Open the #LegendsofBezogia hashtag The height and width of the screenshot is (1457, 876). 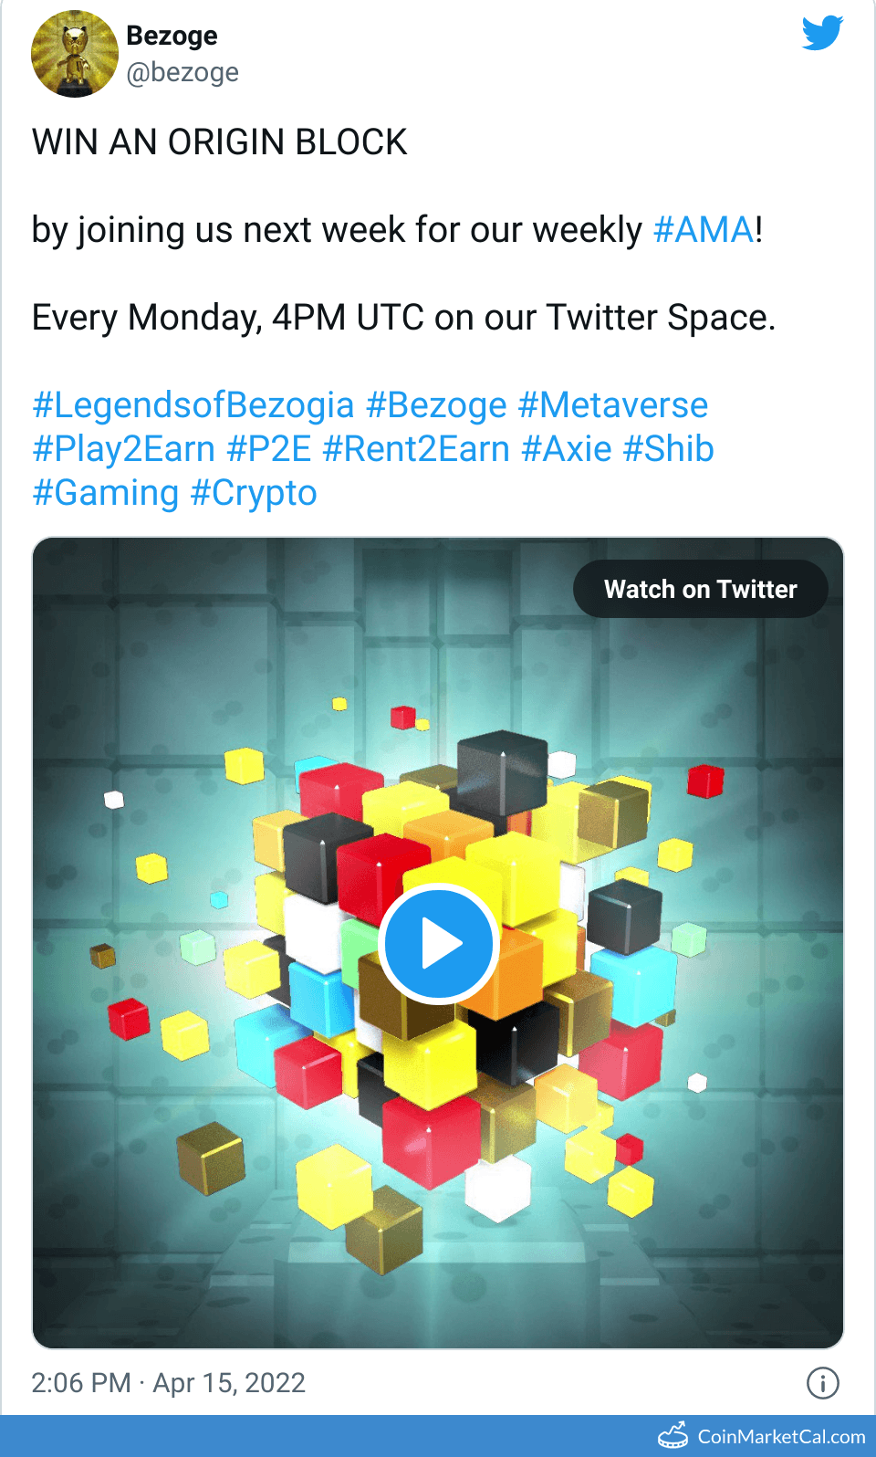pyautogui.click(x=193, y=405)
